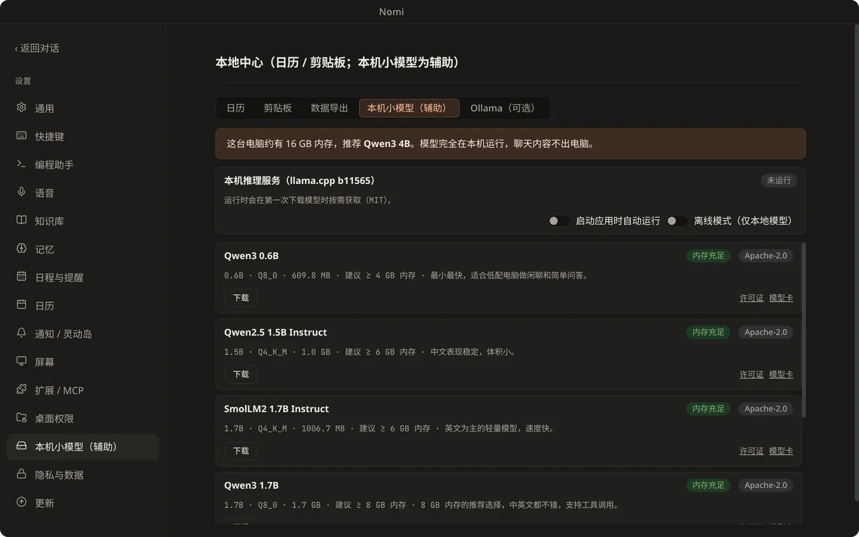Open 许可证 link for SmolLM2 1.7B Instruct

[x=752, y=451]
